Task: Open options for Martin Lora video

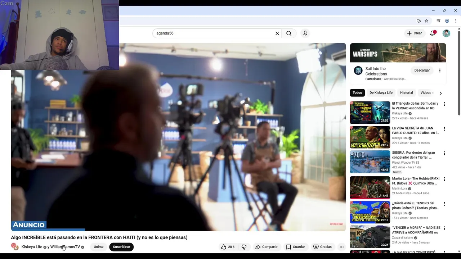Action: pos(444,179)
